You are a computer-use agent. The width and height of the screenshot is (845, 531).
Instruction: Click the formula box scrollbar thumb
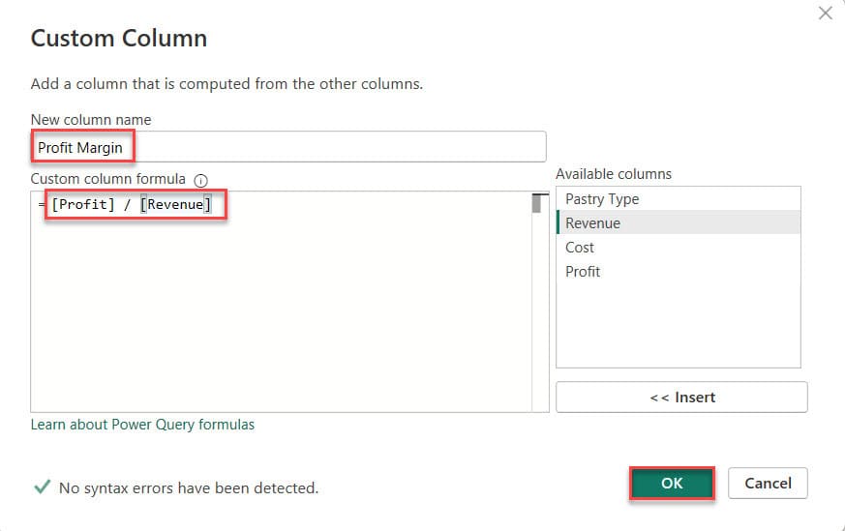[x=536, y=203]
